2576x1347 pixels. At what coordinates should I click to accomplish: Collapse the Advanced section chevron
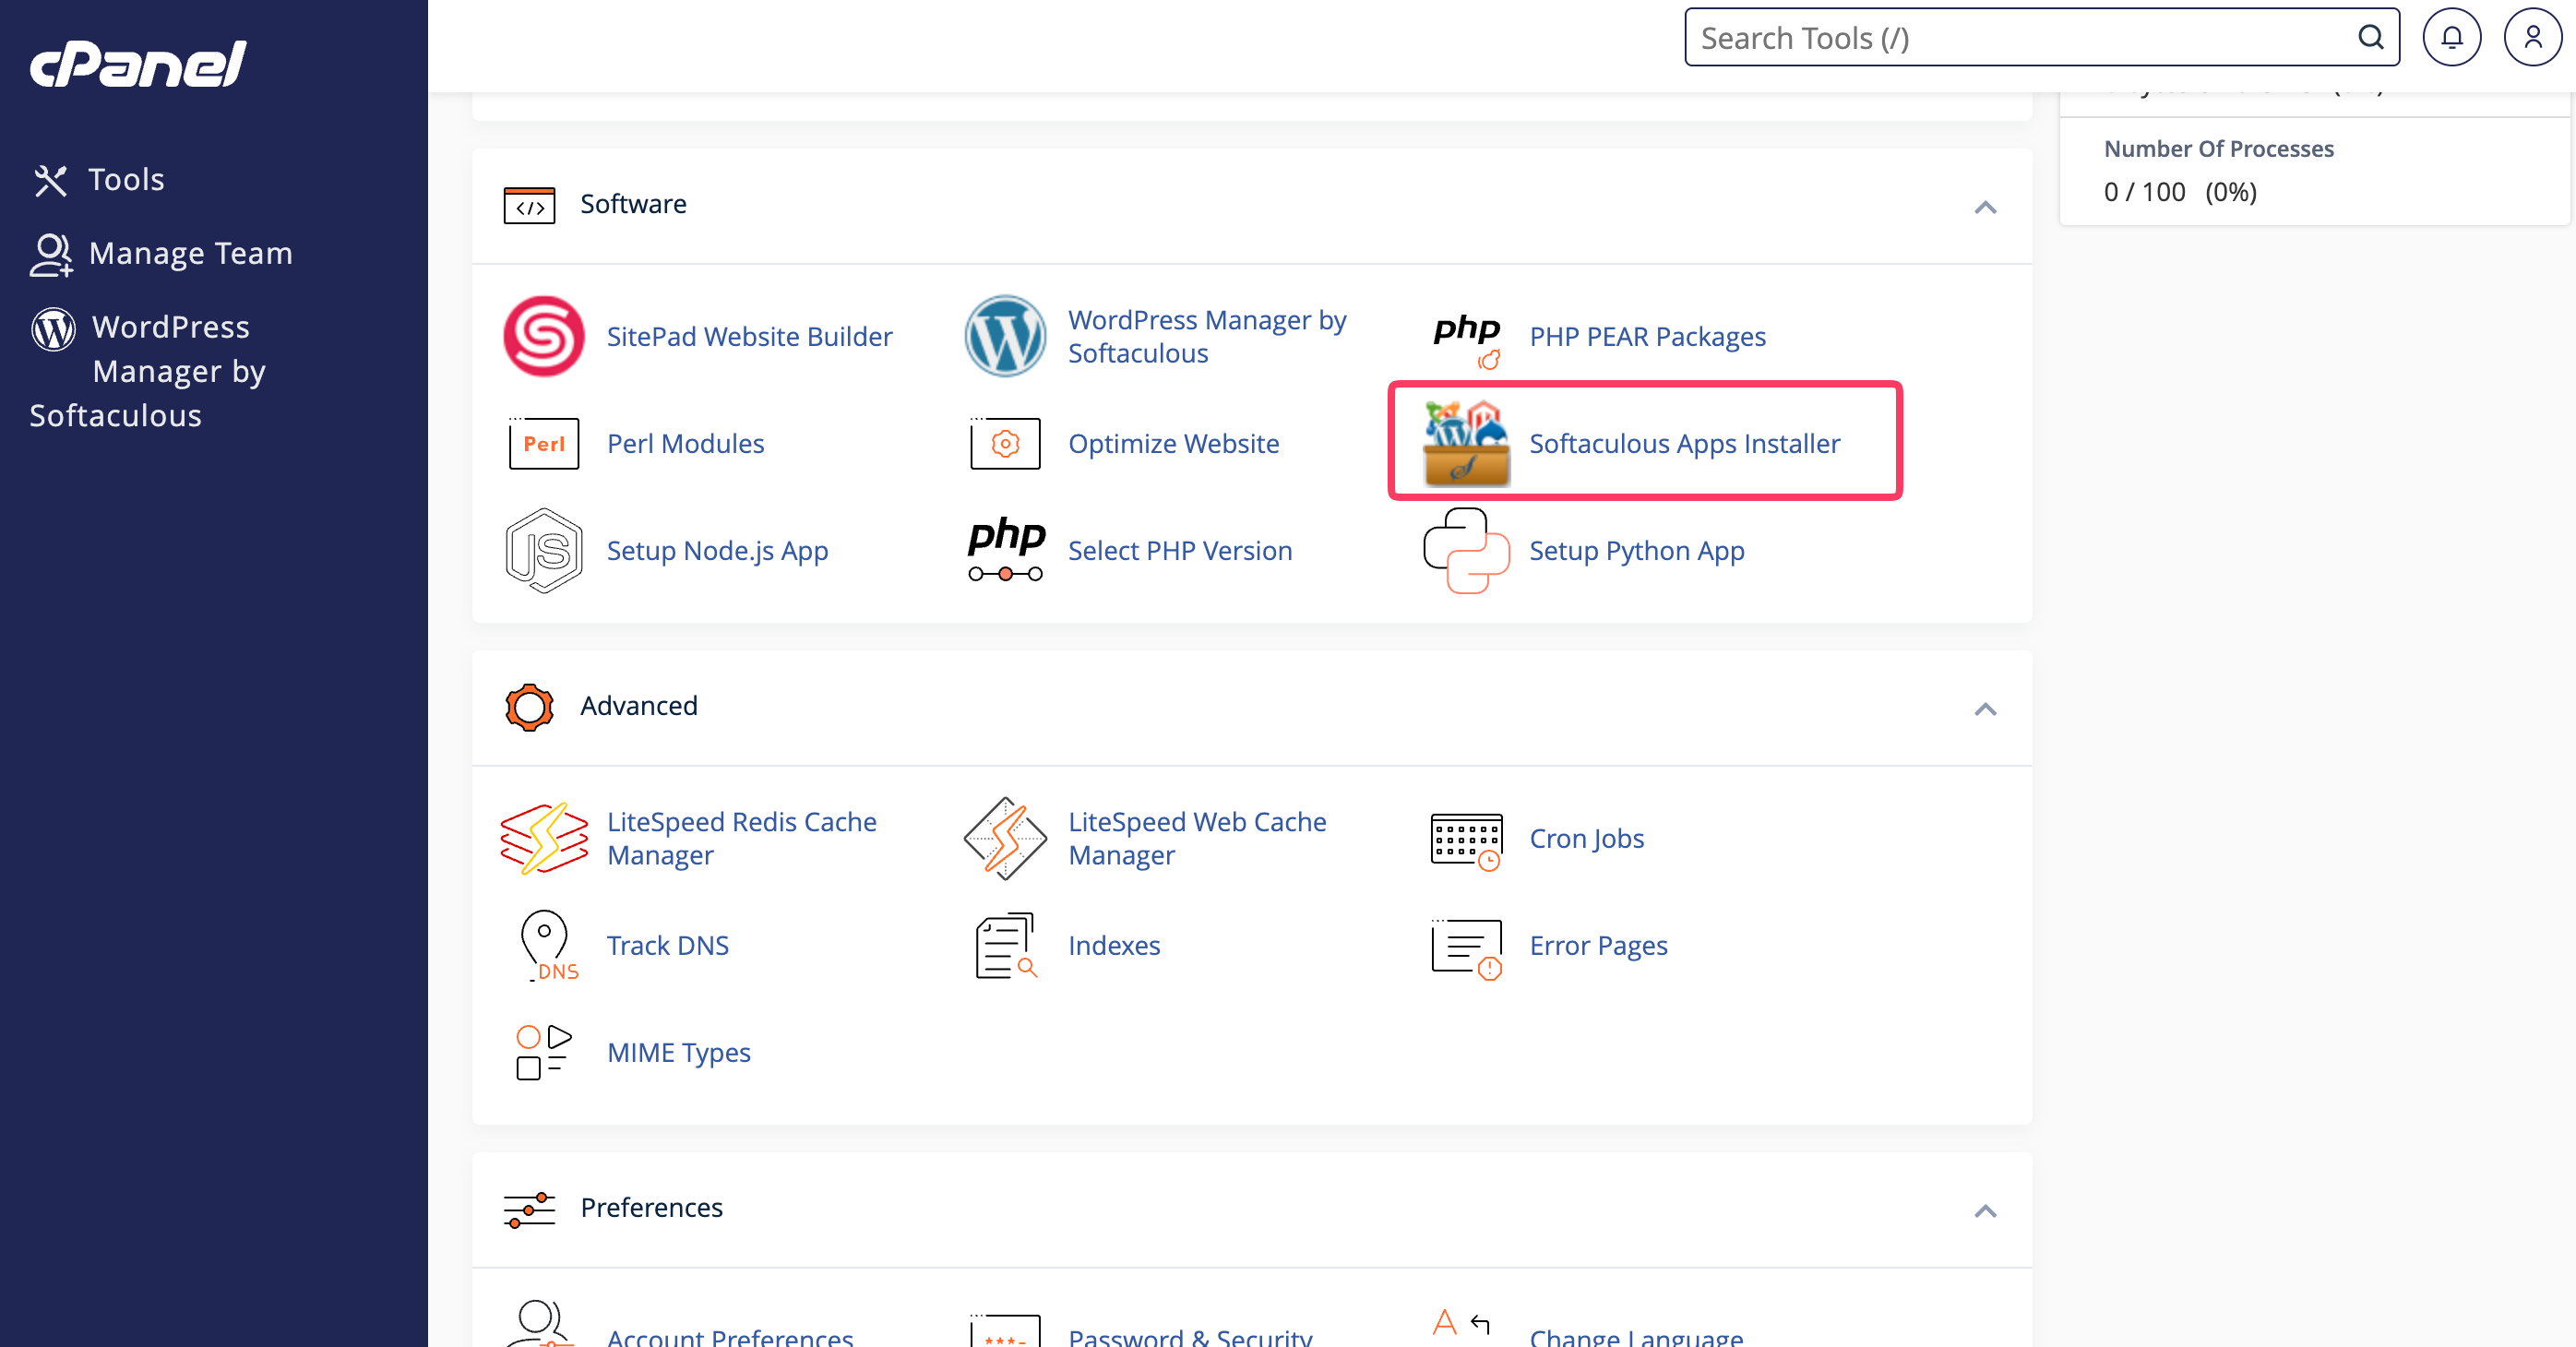coord(1985,709)
